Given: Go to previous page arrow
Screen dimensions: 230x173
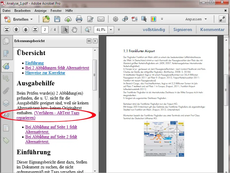Looking at the screenshot, I should (x=16, y=30).
